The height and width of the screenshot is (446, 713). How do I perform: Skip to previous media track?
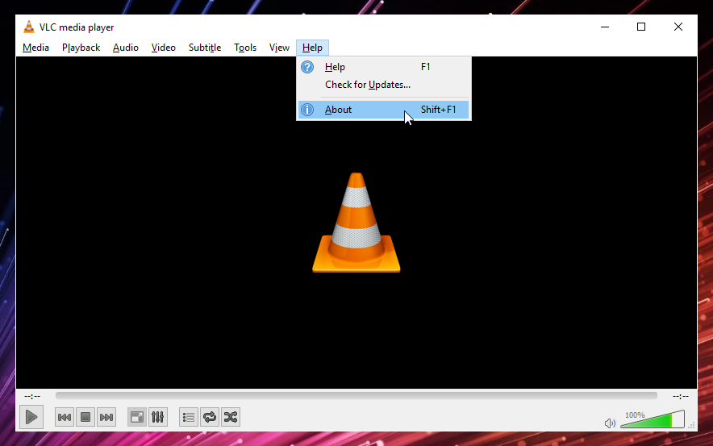65,417
